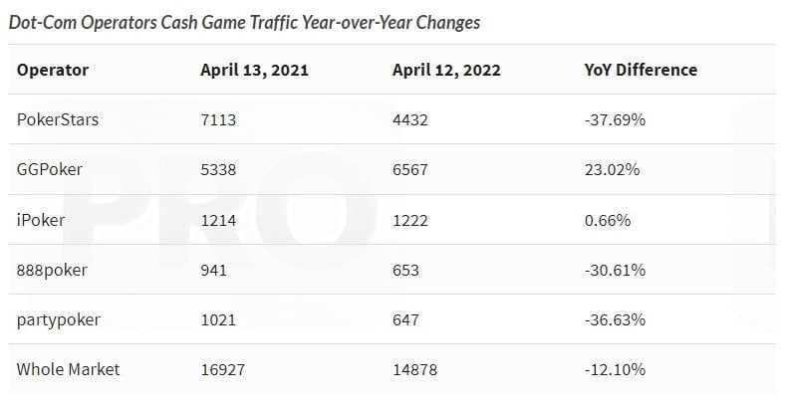Select the partypoker row label
Viewport: 785px width, 408px height.
58,319
